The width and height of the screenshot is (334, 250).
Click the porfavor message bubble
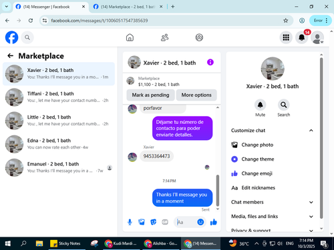click(x=163, y=109)
